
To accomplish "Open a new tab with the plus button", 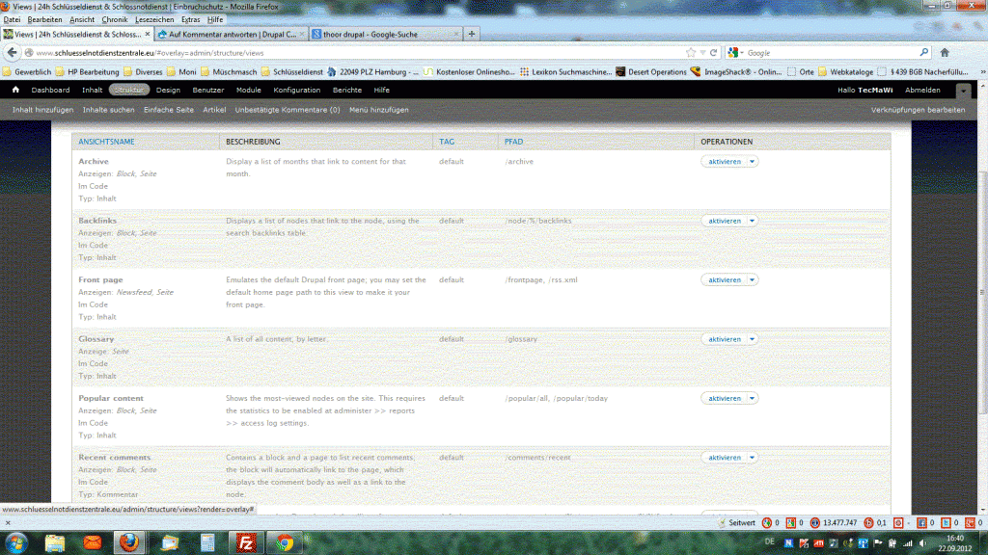I will point(472,33).
